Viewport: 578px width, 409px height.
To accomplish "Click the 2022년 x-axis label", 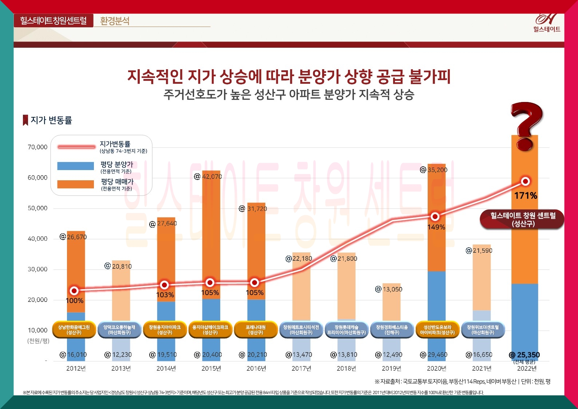I will pyautogui.click(x=527, y=369).
